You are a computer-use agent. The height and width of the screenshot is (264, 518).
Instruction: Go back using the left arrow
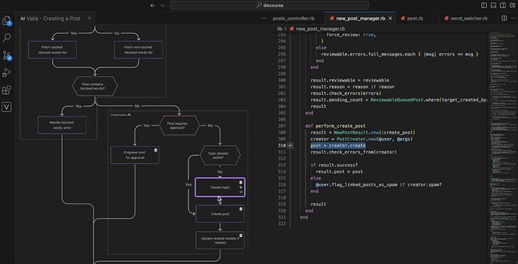[153, 5]
